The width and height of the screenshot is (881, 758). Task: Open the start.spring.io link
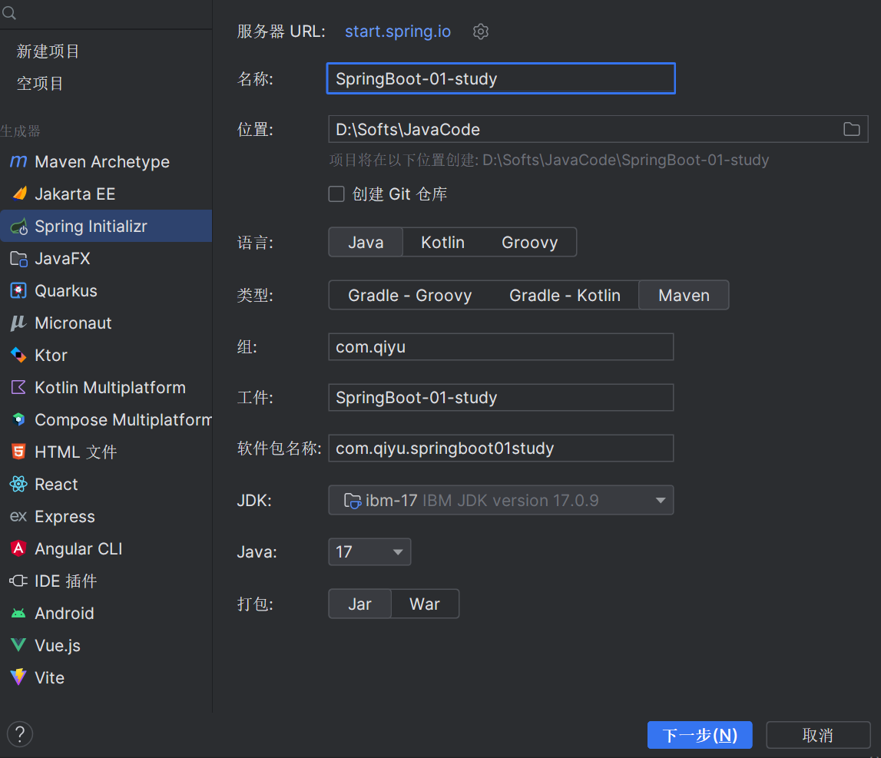[397, 31]
